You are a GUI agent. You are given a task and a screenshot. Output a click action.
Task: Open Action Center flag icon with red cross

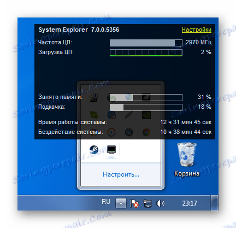coord(134,203)
